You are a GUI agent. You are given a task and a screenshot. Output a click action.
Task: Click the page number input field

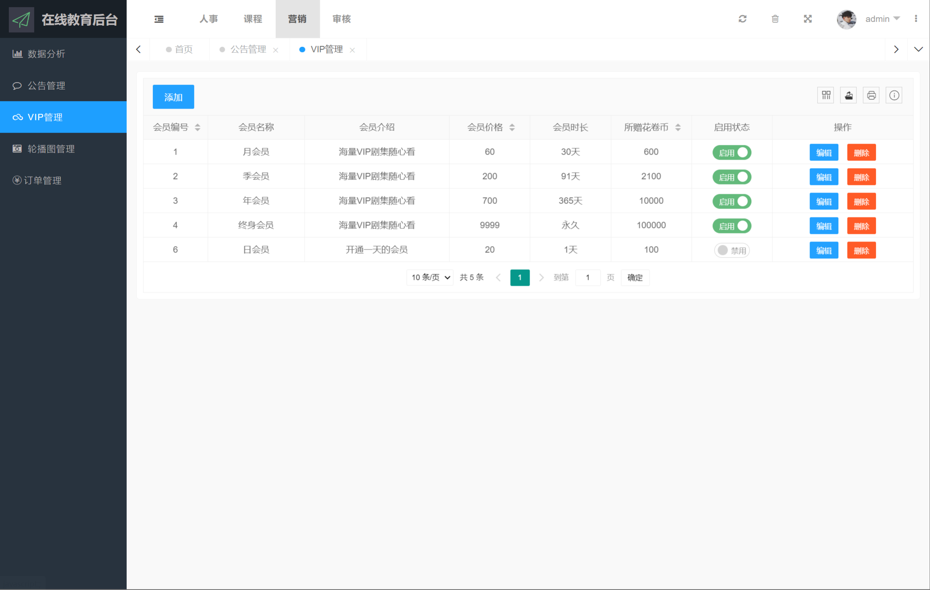coord(587,277)
